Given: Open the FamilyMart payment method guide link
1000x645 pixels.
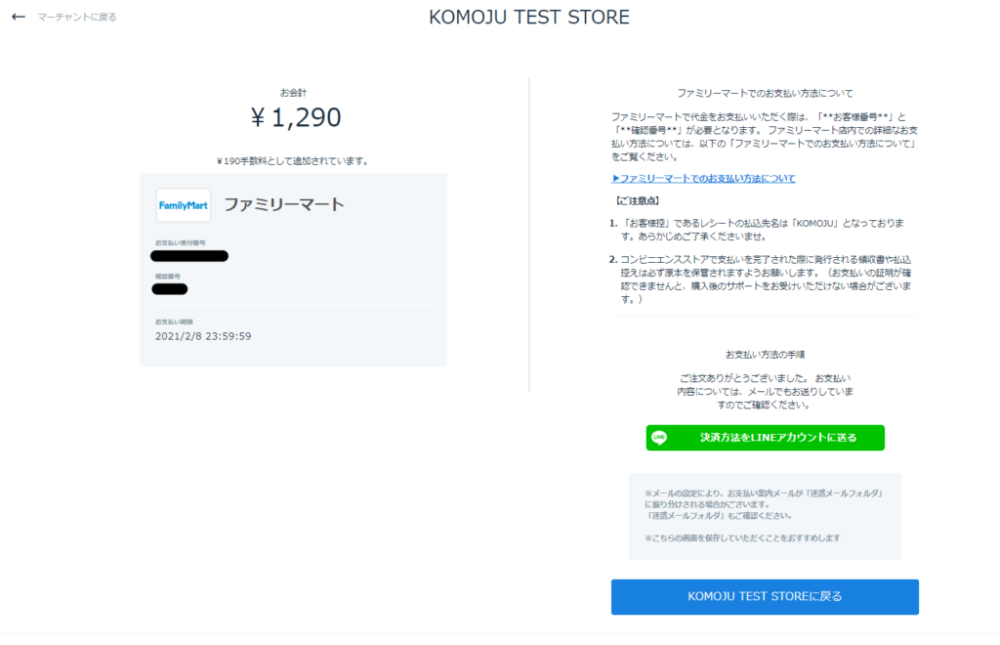Looking at the screenshot, I should pyautogui.click(x=703, y=179).
